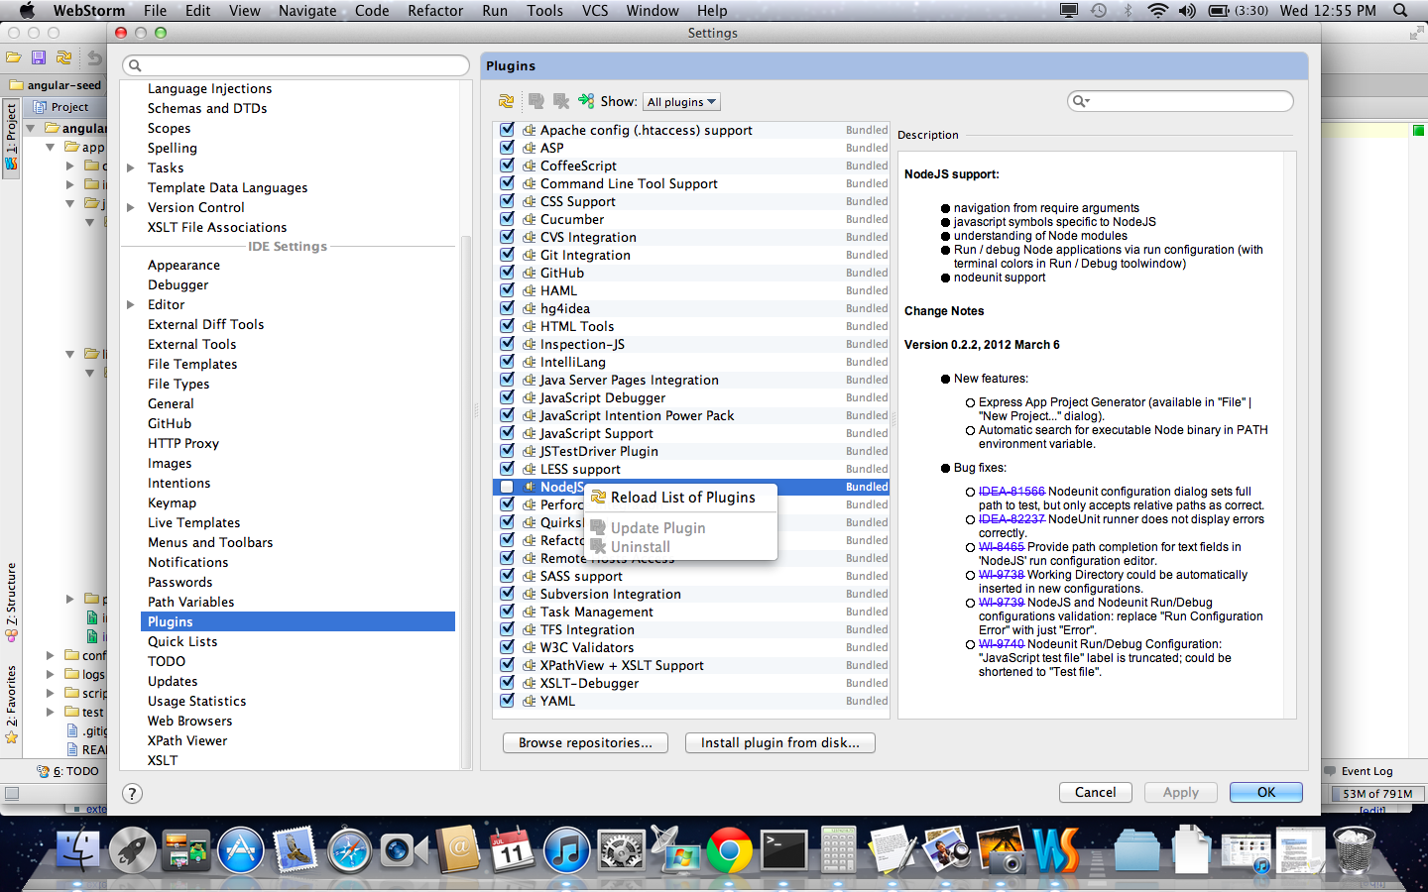Open the Event Log in the status bar
The height and width of the screenshot is (892, 1428).
(x=1359, y=771)
